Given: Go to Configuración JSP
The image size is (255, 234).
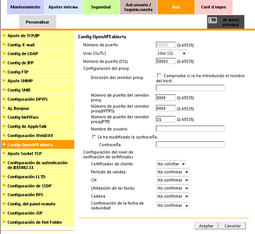Looking at the screenshot, I should point(38,213).
